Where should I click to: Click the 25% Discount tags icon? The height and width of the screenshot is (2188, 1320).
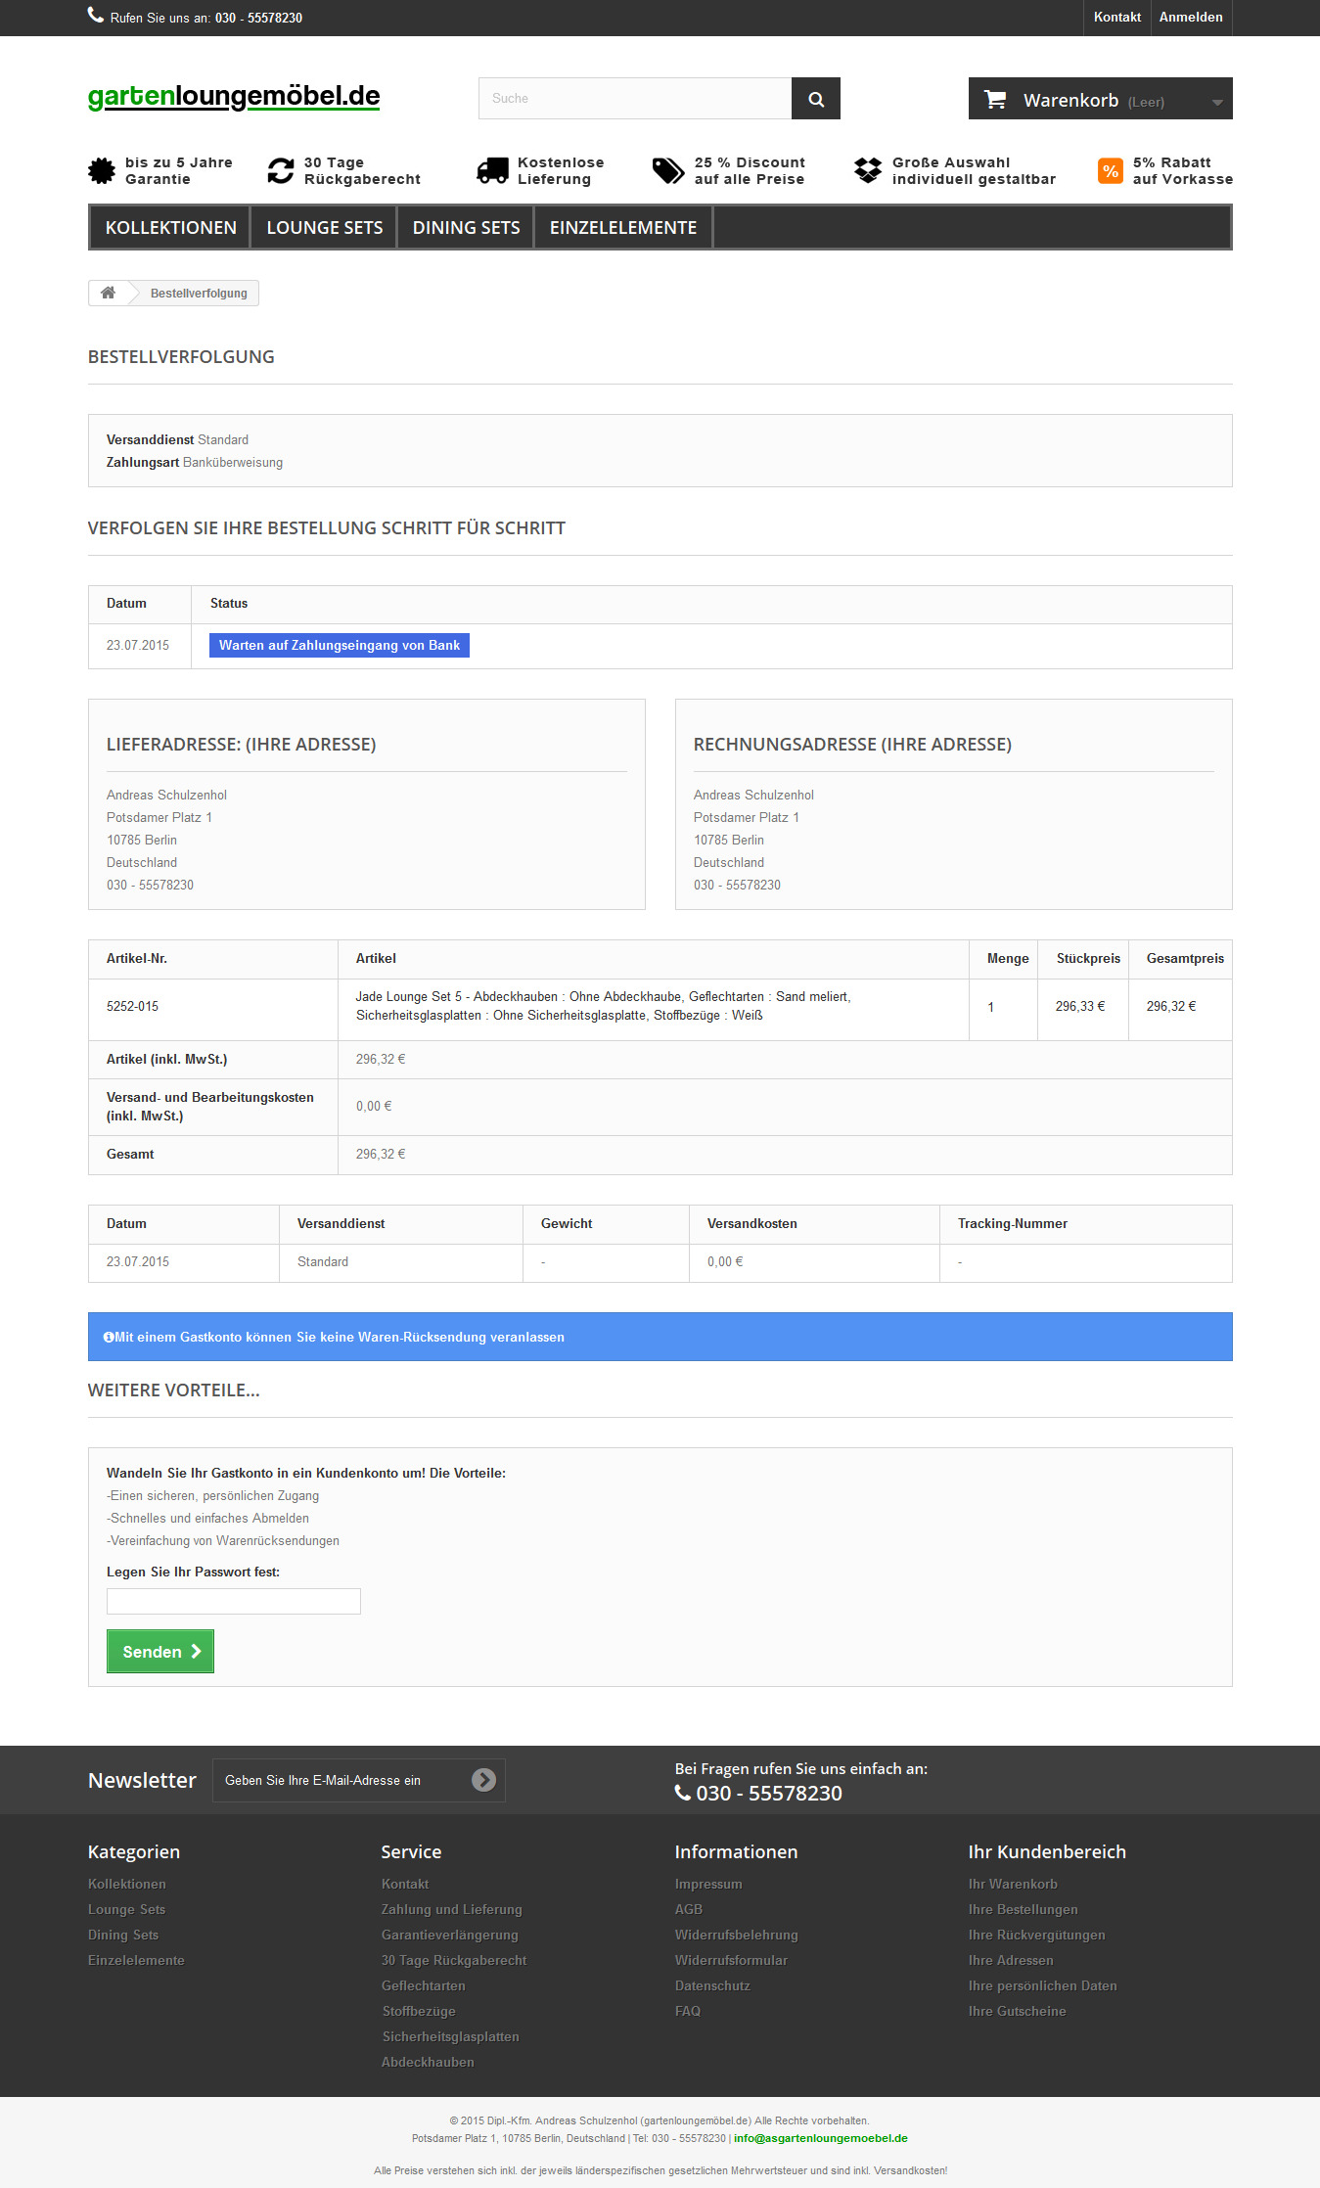pyautogui.click(x=668, y=171)
